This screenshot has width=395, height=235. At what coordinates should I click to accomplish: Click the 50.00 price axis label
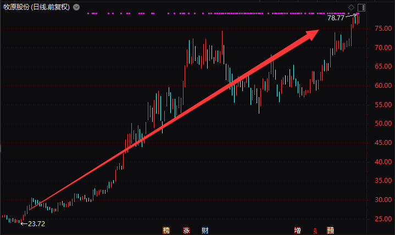pos(383,124)
